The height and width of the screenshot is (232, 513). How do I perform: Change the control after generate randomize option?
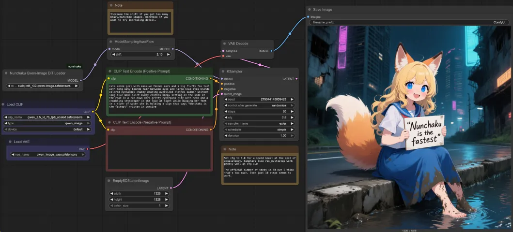tap(259, 105)
